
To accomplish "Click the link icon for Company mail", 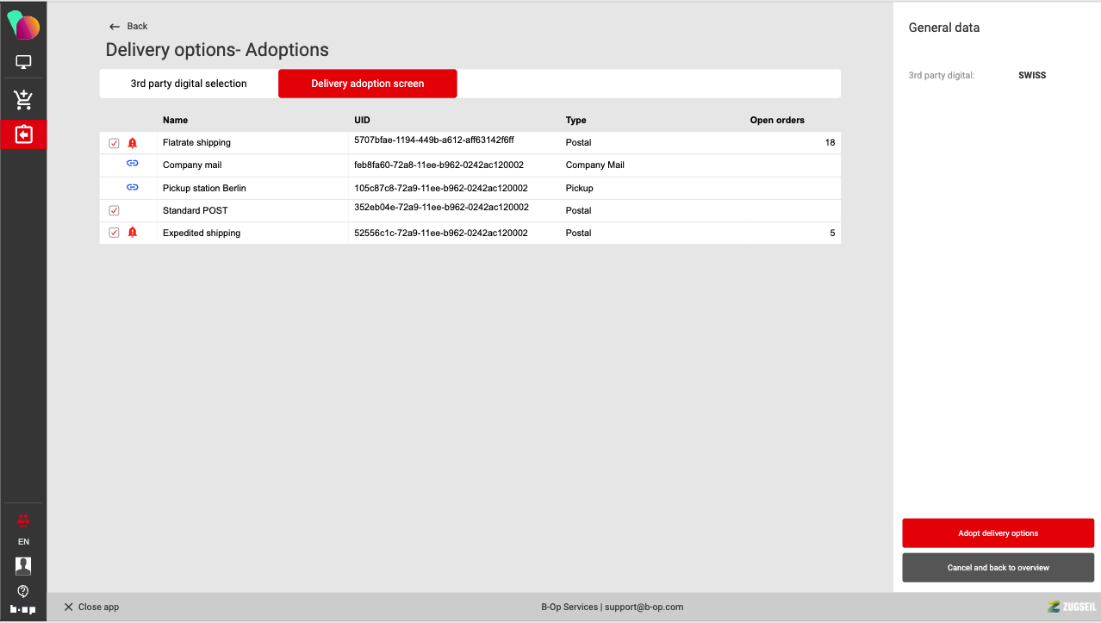I will click(x=133, y=165).
